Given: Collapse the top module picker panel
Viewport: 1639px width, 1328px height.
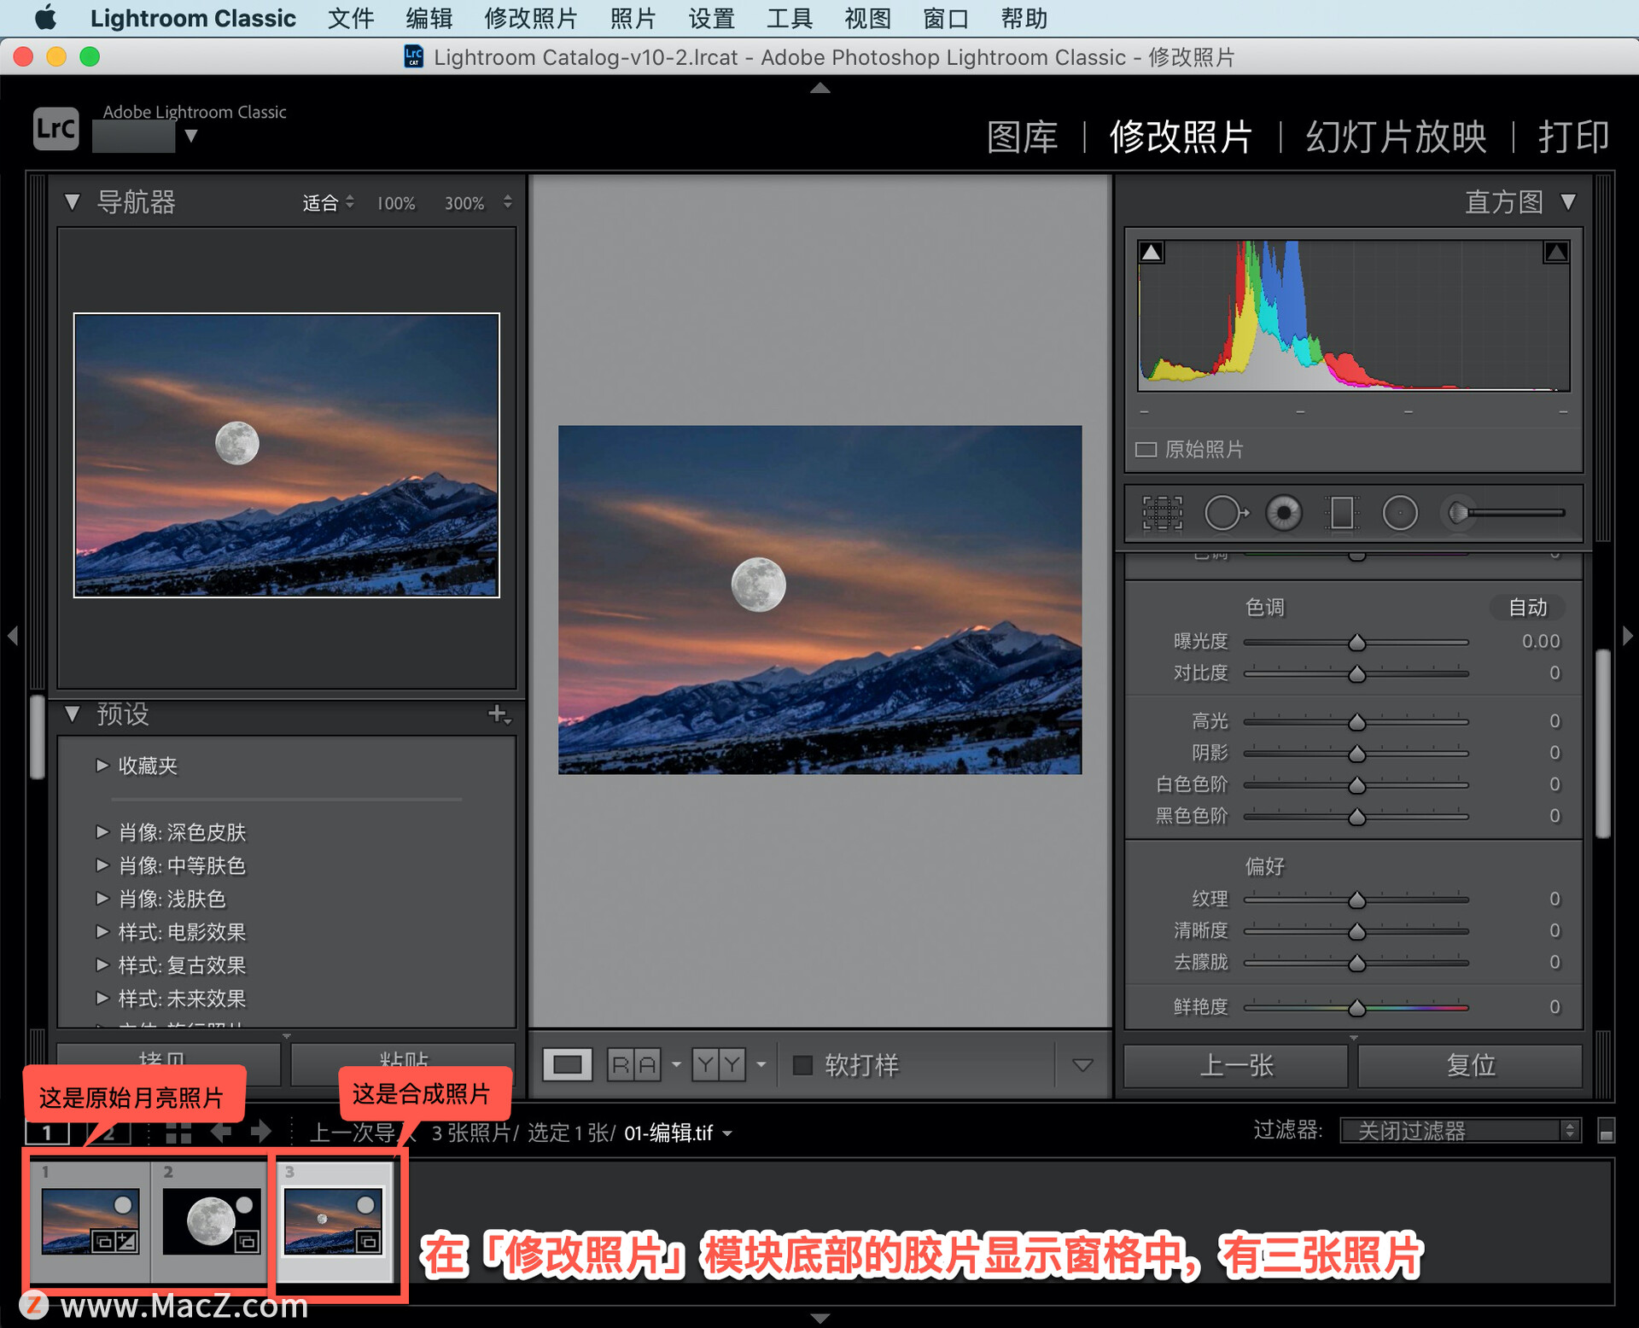Looking at the screenshot, I should [819, 88].
